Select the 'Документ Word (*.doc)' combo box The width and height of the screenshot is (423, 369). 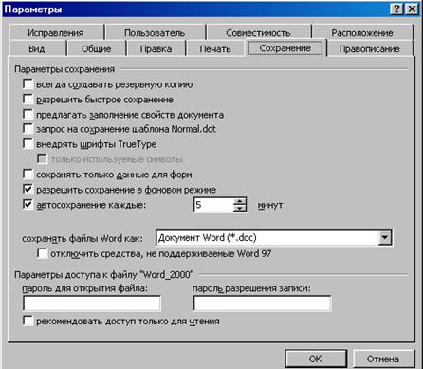(274, 237)
